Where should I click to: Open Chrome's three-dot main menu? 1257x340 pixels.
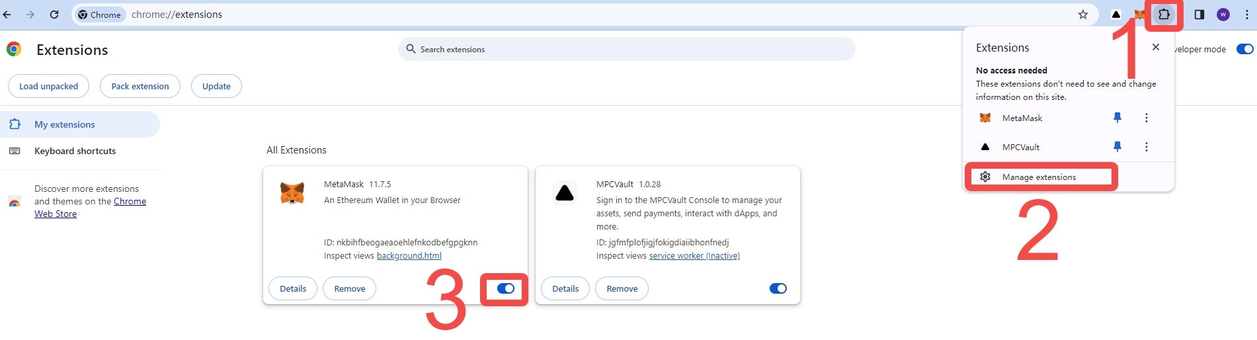(x=1247, y=15)
